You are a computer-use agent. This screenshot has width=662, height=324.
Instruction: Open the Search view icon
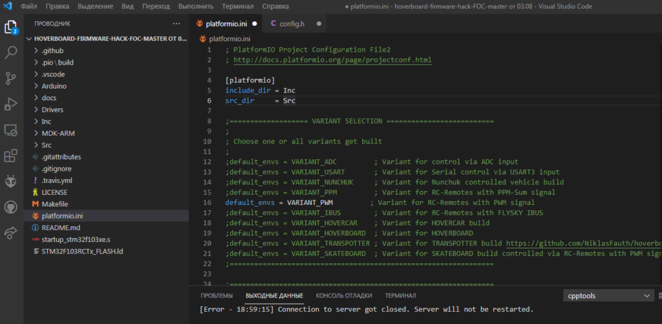[x=11, y=52]
